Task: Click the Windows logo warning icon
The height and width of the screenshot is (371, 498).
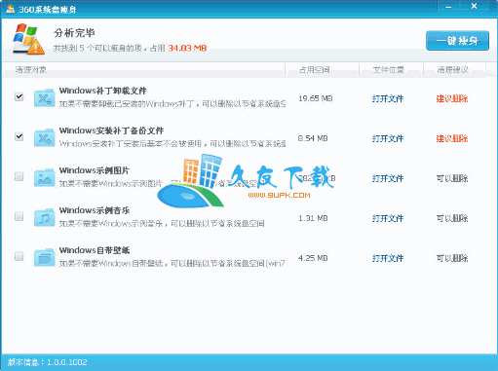Action: (x=28, y=39)
